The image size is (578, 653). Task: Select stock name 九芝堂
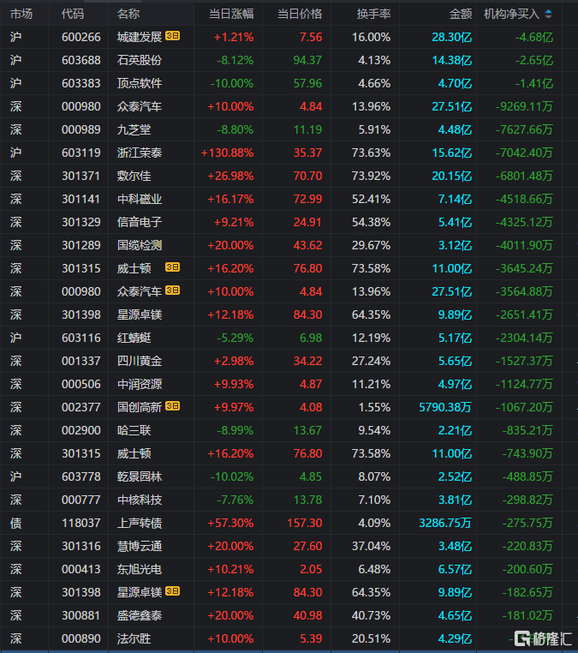(134, 129)
